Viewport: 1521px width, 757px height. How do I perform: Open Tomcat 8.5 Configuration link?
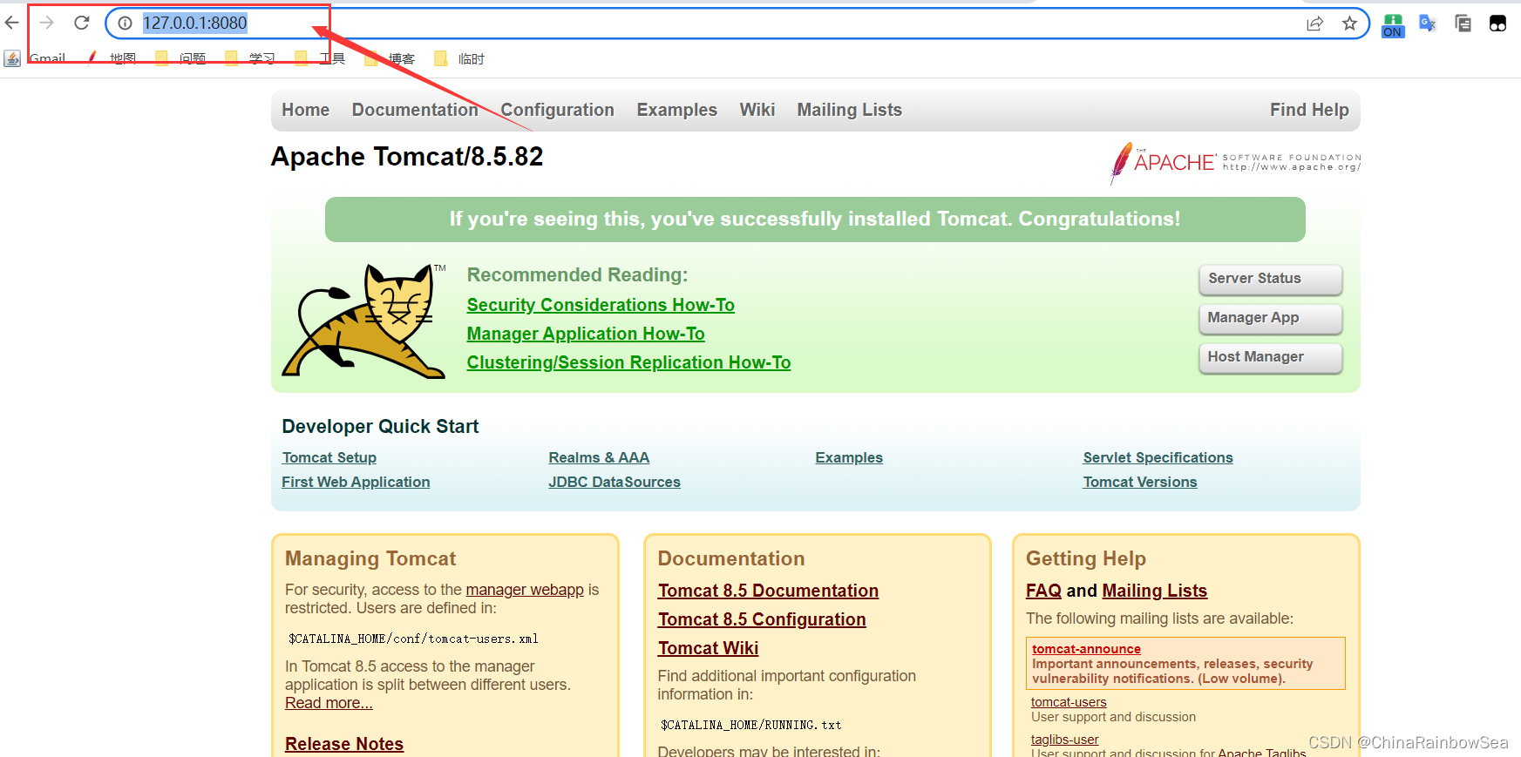coord(762,619)
